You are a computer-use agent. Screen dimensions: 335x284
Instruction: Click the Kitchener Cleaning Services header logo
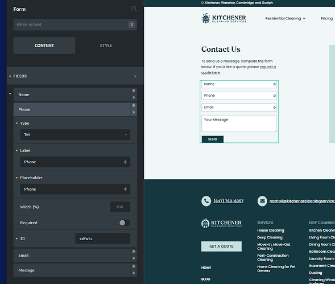(x=224, y=18)
